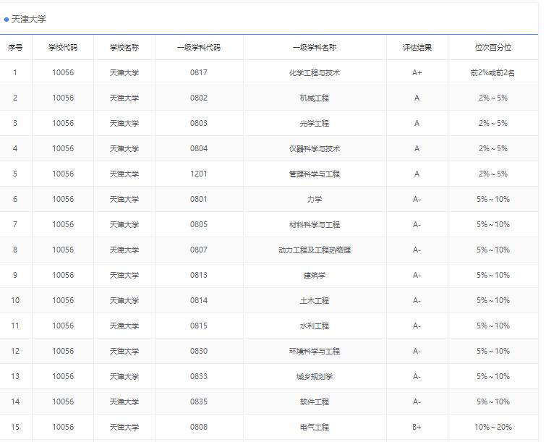
Task: Select the 动力工程及工程热物理 subject cell
Action: coord(315,250)
